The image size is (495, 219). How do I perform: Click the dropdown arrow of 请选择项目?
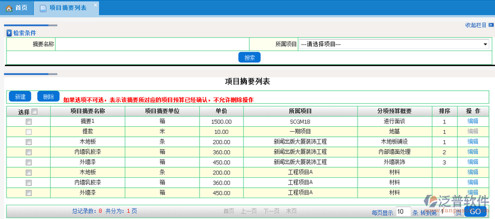pos(485,44)
